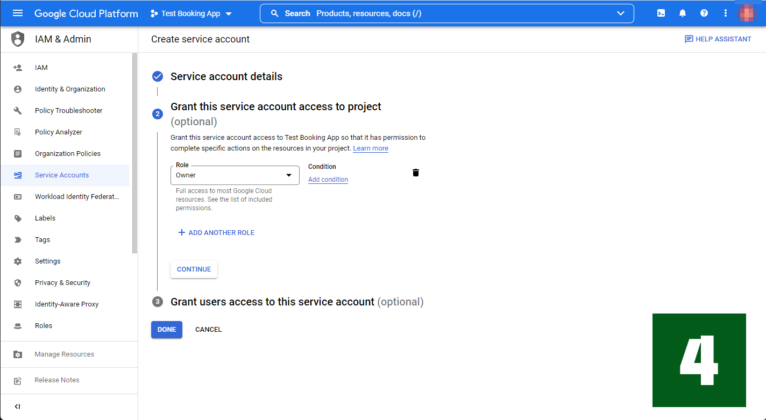Open the more options vertical dots menu

[726, 13]
